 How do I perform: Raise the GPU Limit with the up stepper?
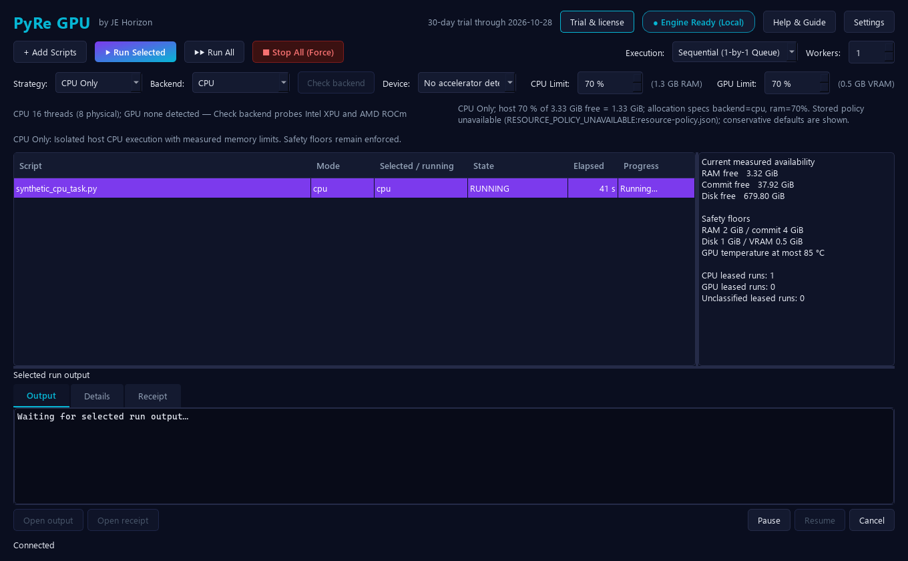pos(825,77)
